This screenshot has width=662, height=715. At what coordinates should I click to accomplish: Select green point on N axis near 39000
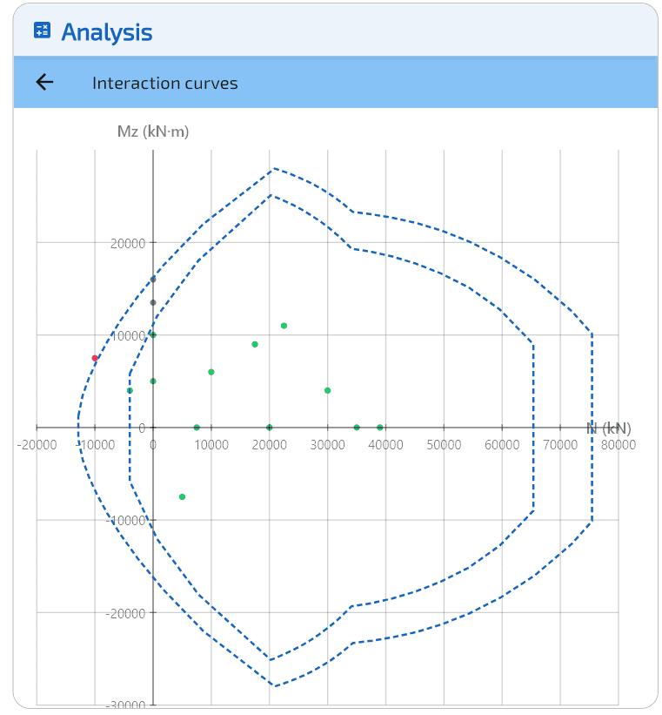[380, 428]
